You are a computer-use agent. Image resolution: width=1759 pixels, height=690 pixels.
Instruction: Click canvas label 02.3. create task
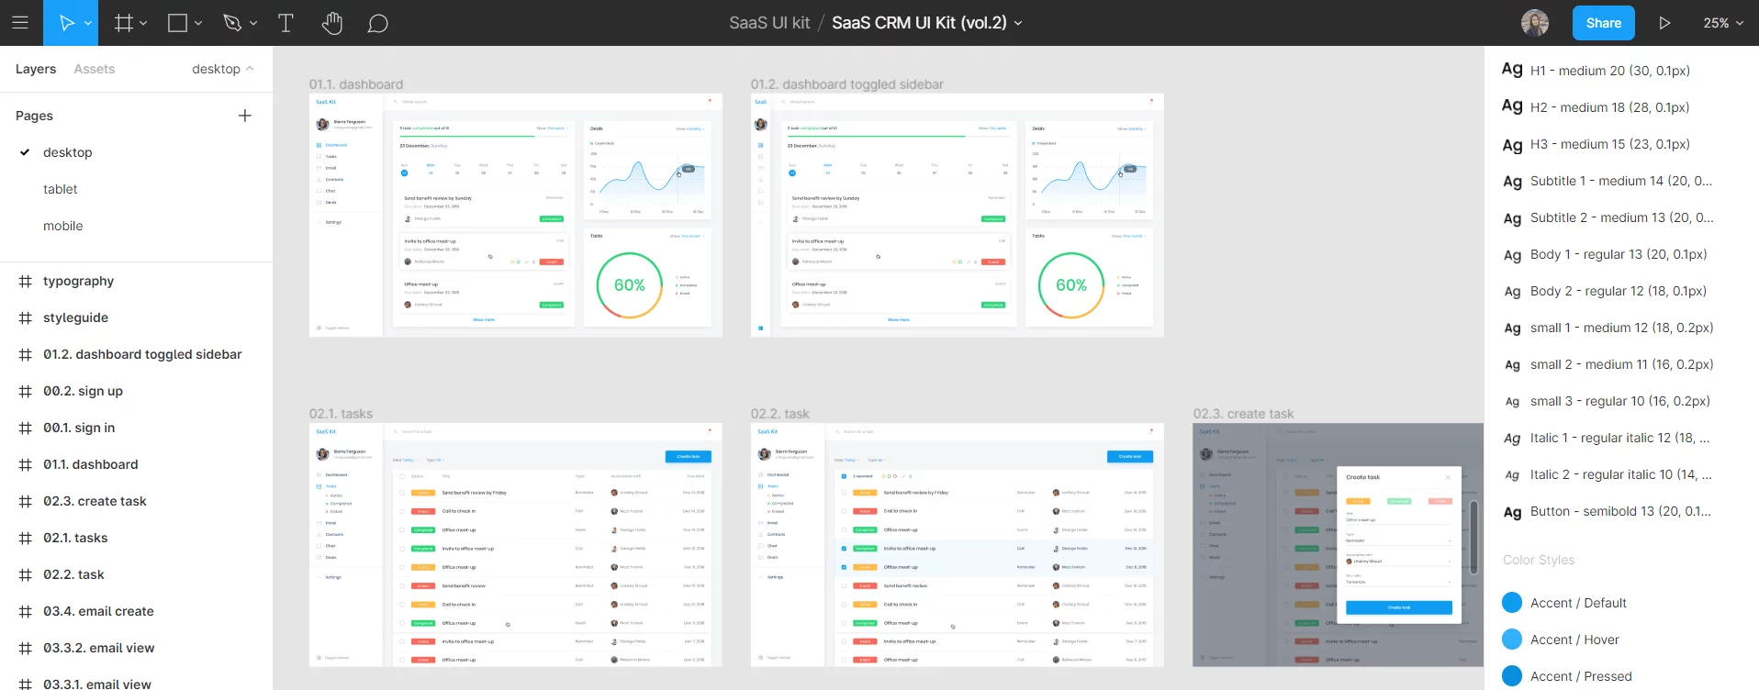point(1243,414)
